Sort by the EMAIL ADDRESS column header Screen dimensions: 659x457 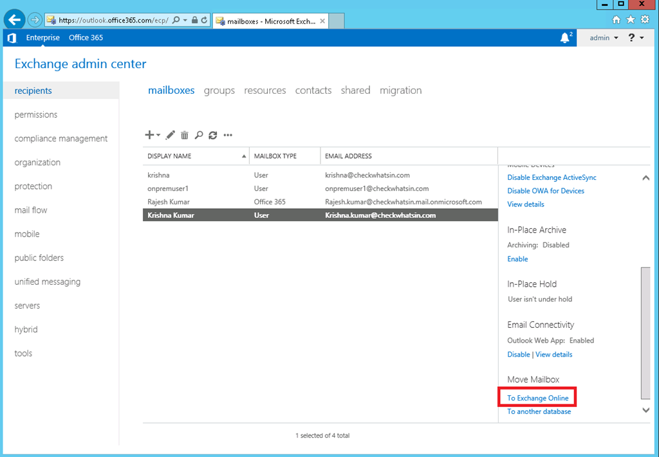coord(409,156)
